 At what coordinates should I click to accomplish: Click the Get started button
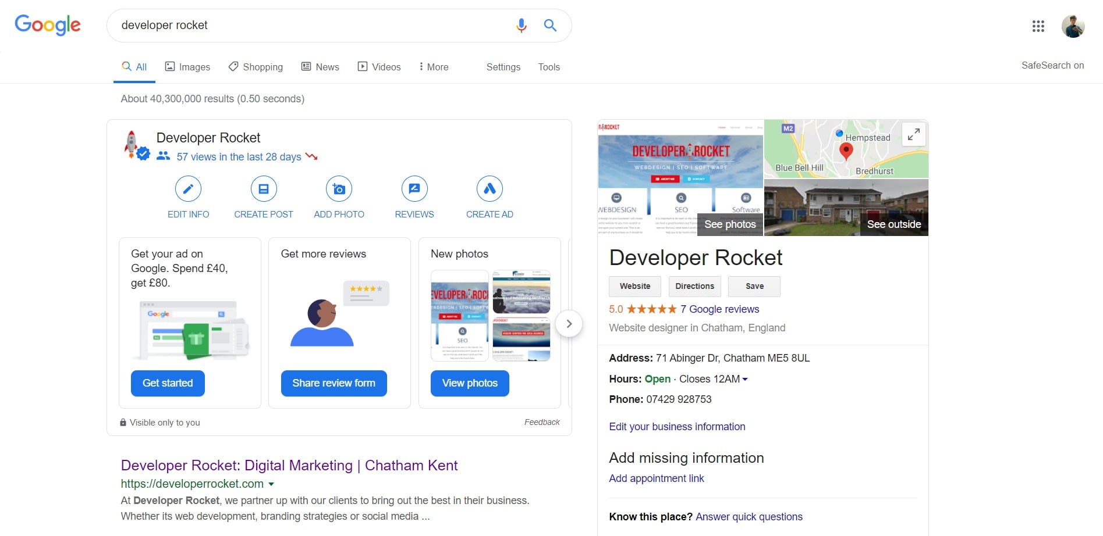(x=168, y=383)
